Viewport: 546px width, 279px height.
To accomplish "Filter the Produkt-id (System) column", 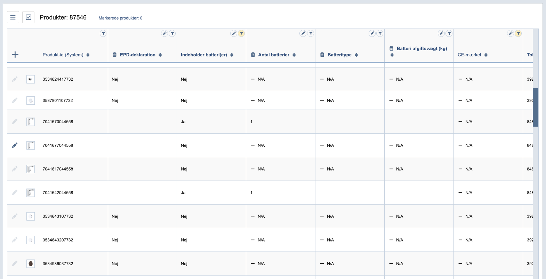I will (x=103, y=33).
